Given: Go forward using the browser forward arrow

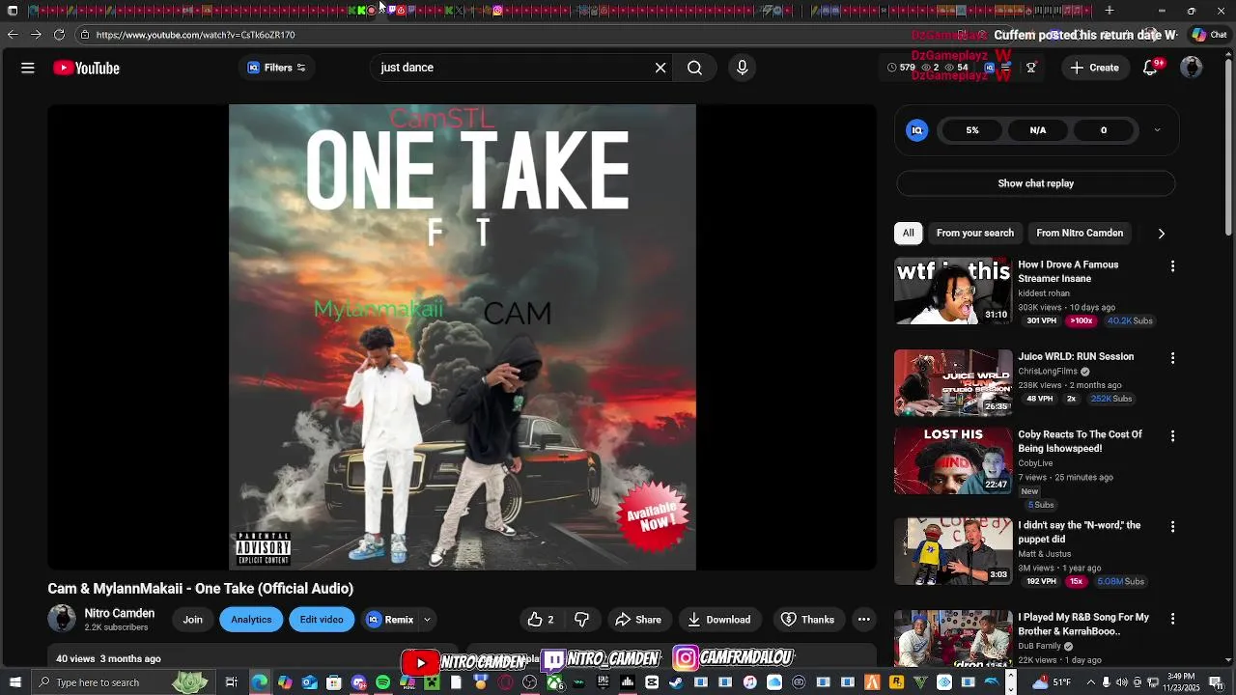Looking at the screenshot, I should point(36,35).
